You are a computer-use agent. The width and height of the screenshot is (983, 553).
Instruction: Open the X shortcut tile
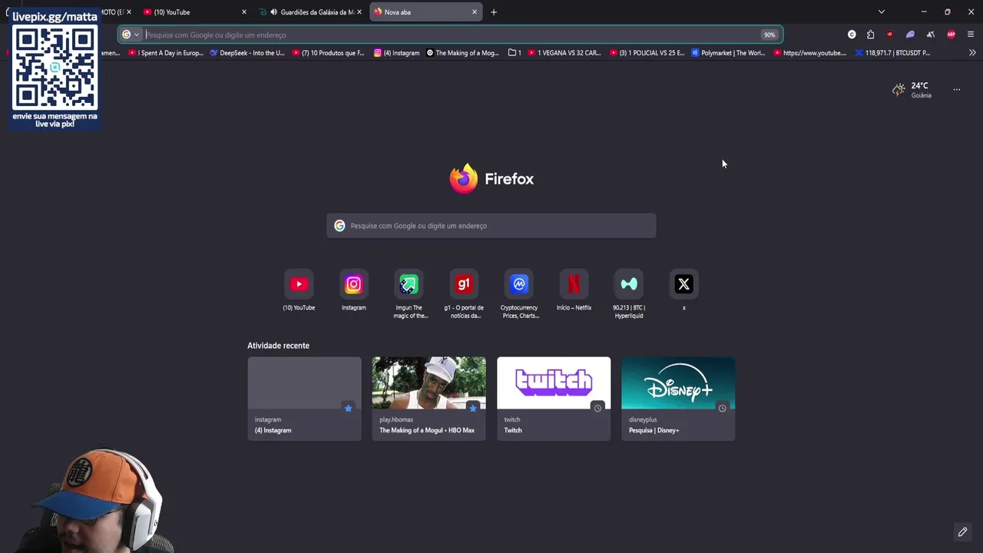click(x=683, y=284)
